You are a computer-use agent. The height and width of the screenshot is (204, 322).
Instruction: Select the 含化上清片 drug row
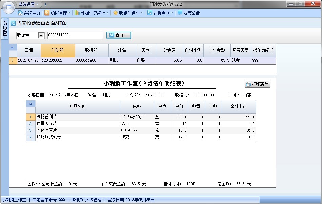click(141, 130)
